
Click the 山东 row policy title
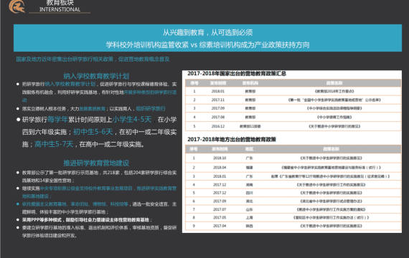(331, 209)
